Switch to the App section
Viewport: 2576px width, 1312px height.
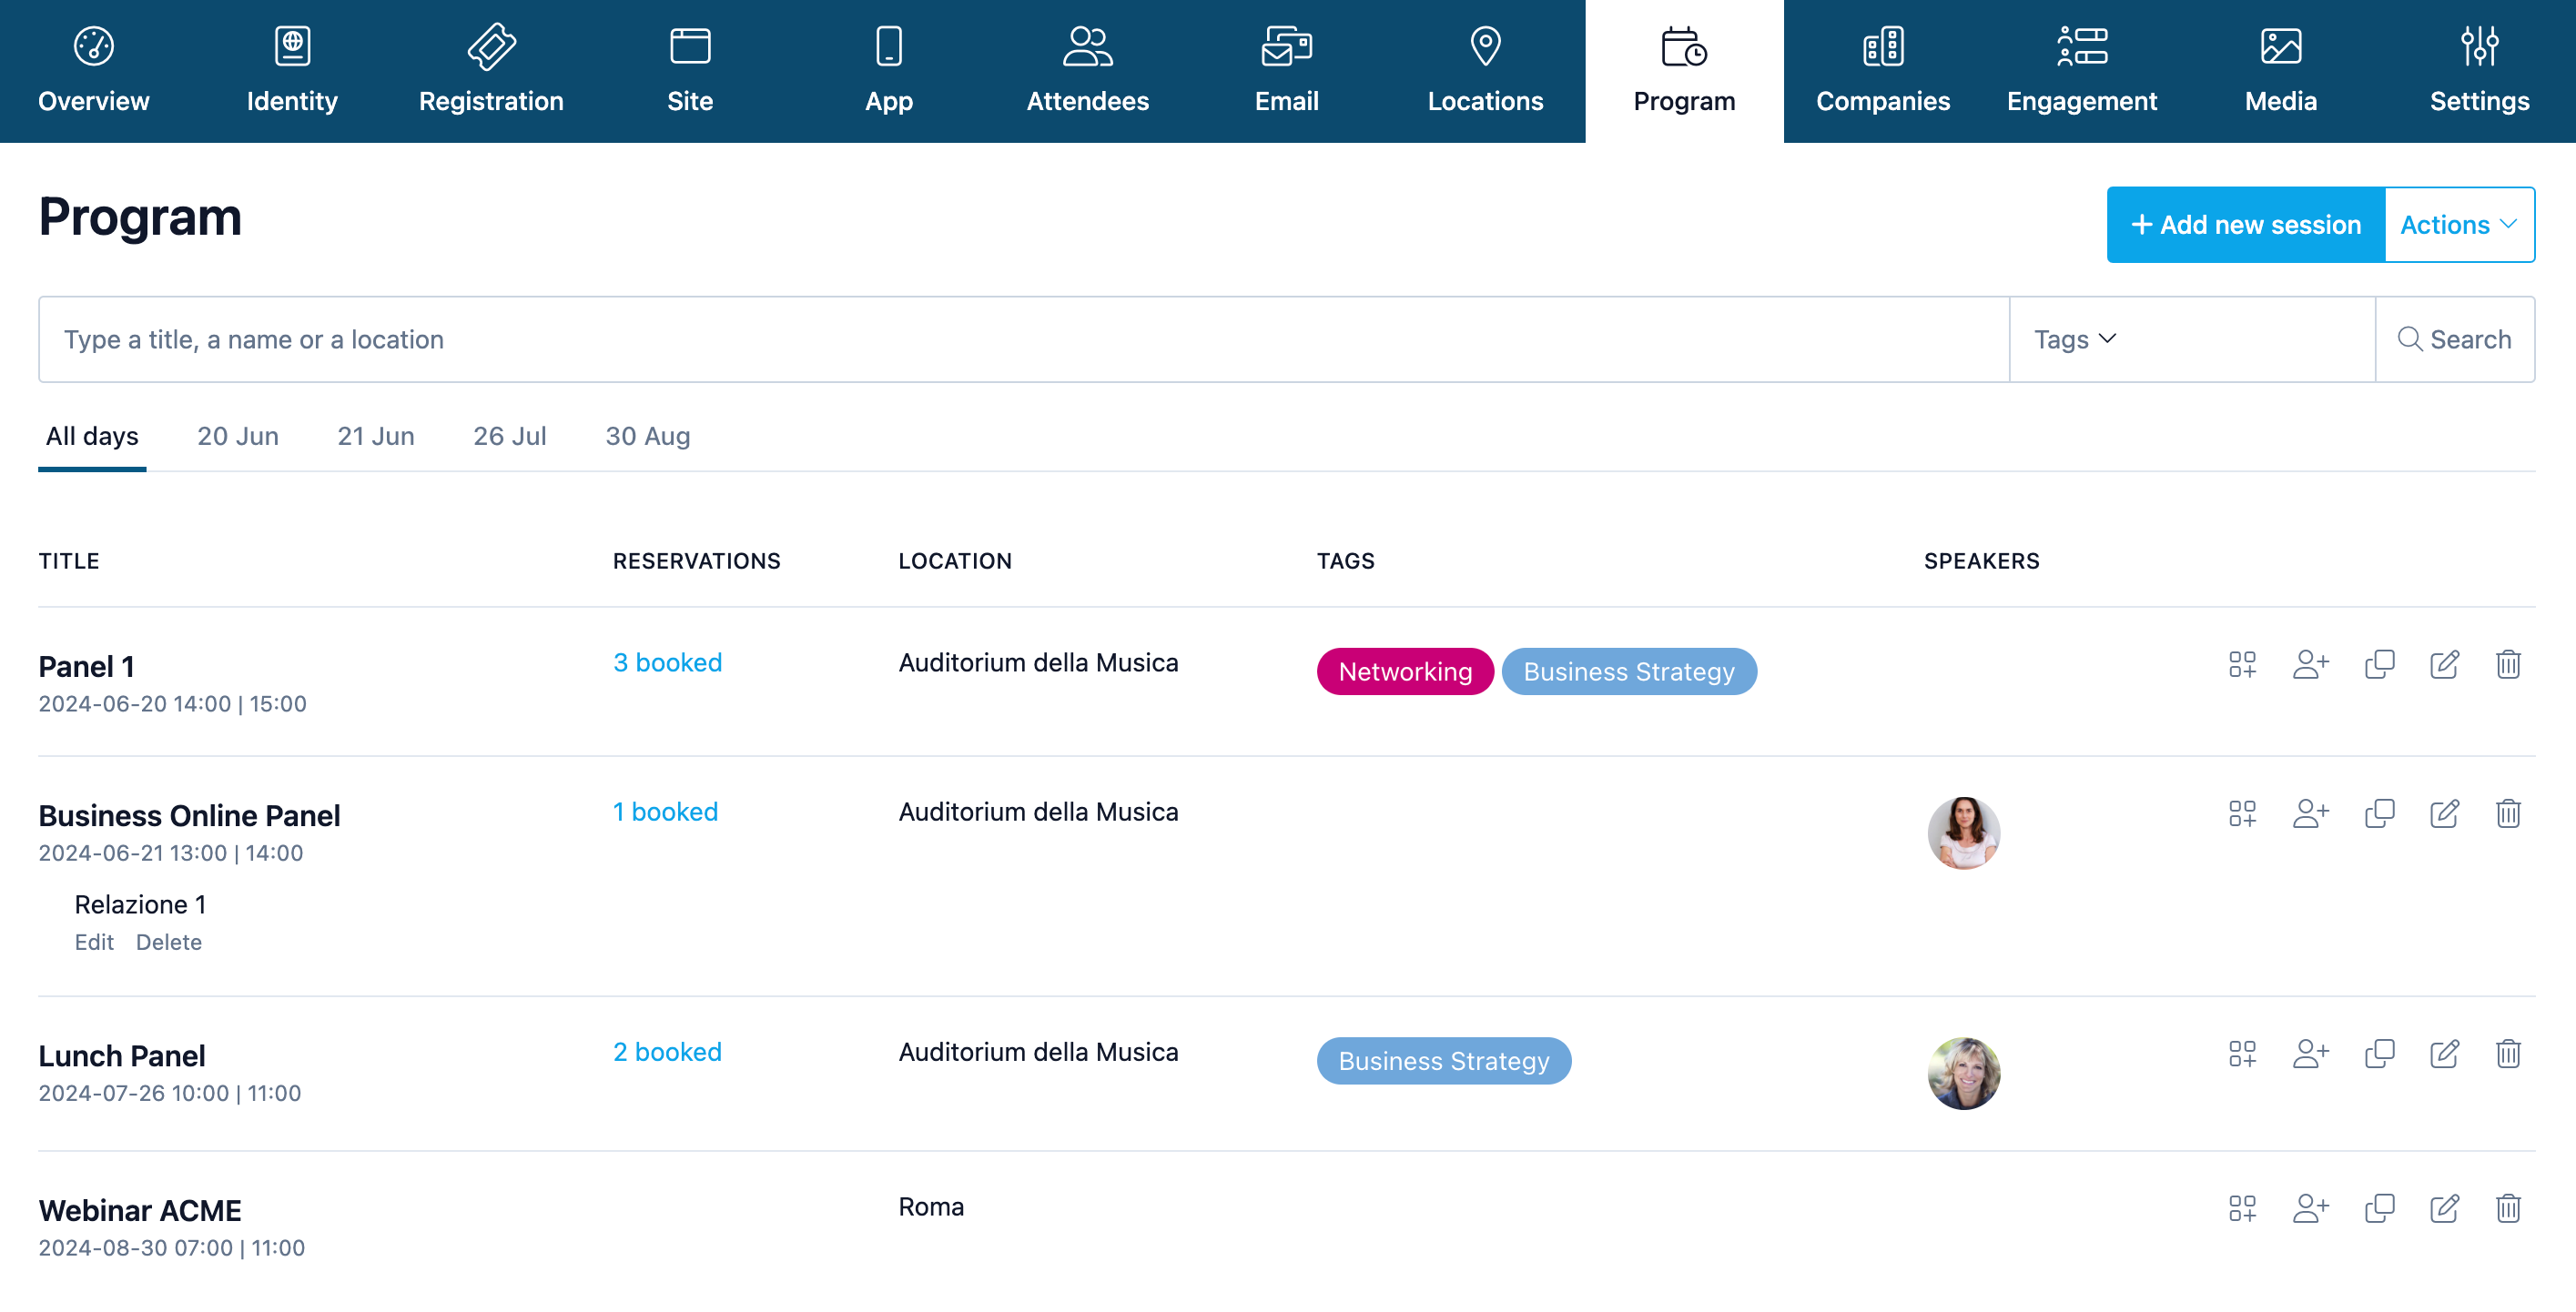click(889, 71)
